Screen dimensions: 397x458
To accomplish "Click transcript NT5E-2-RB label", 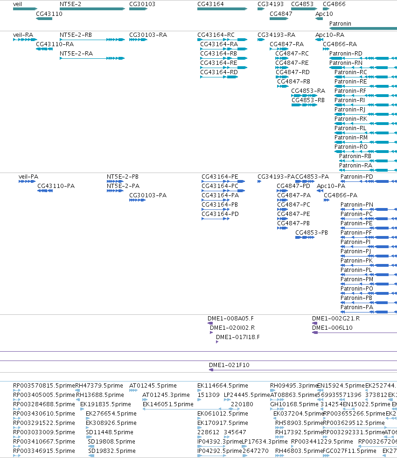I will pos(76,35).
